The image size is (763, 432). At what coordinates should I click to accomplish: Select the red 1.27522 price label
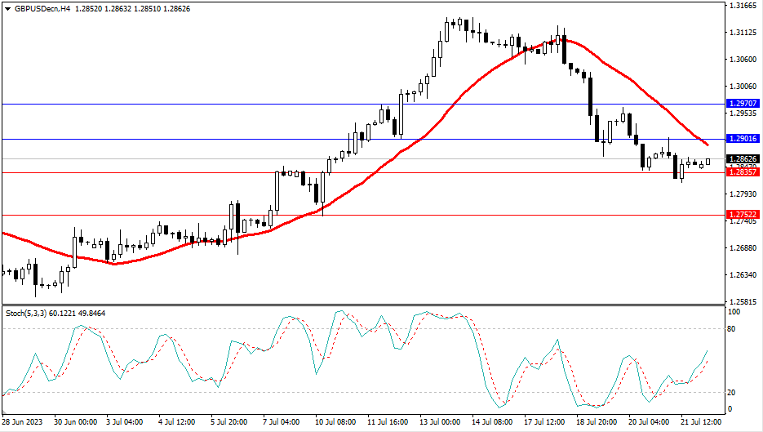742,215
